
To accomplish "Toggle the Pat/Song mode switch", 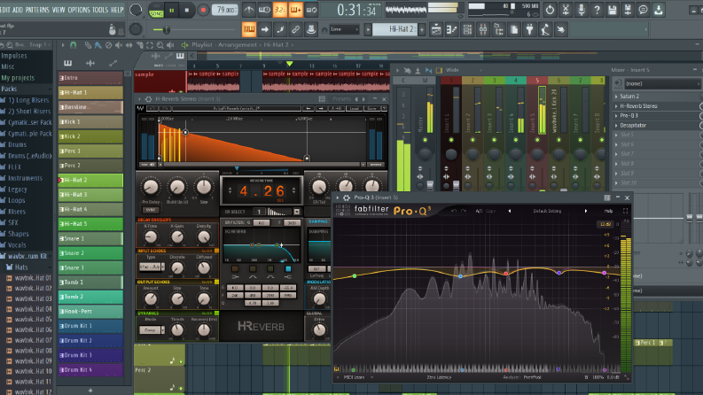I will coord(156,11).
